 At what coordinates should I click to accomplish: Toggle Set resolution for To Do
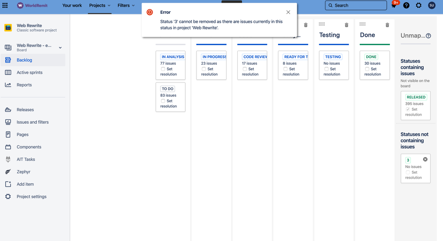tap(163, 101)
